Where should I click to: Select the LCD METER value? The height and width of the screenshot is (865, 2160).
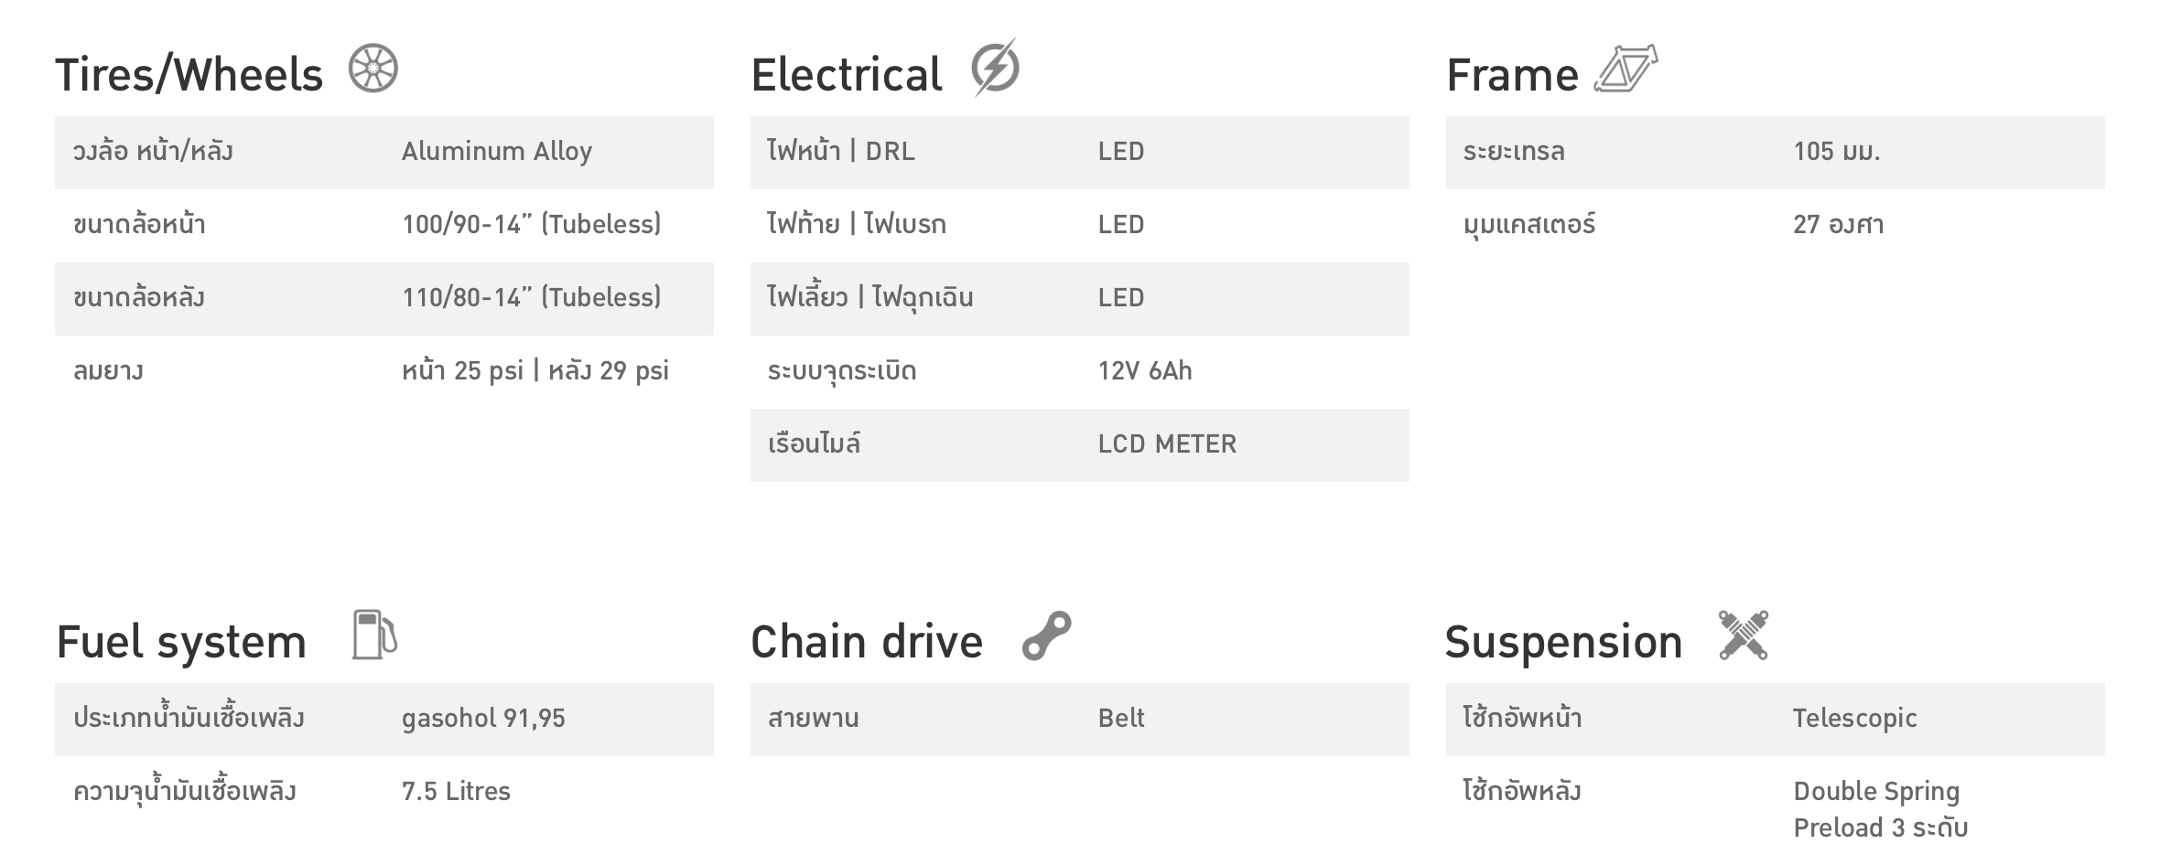tap(1167, 444)
